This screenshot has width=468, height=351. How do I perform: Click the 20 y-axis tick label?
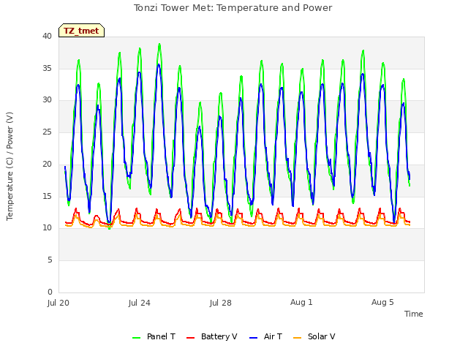(47, 164)
